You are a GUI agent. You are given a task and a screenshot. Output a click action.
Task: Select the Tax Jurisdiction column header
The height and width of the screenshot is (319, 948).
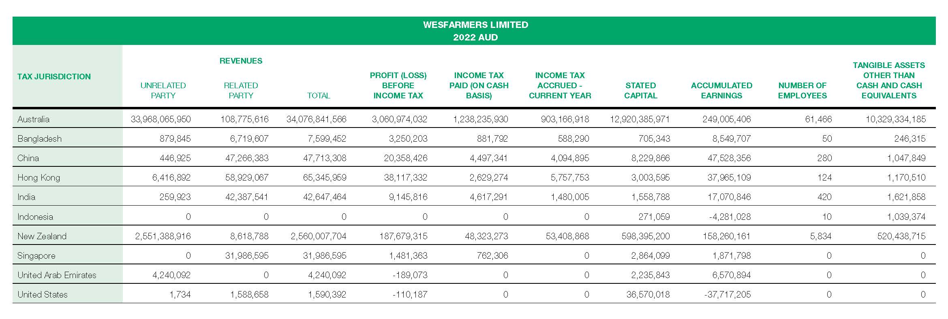(x=54, y=77)
